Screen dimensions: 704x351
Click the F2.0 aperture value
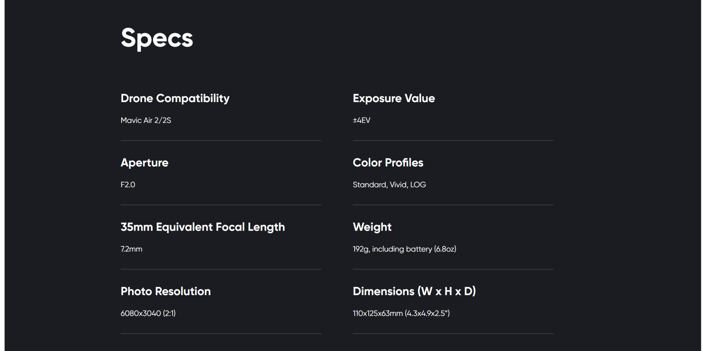128,184
